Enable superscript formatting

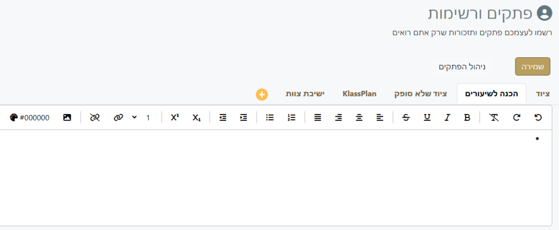(175, 117)
